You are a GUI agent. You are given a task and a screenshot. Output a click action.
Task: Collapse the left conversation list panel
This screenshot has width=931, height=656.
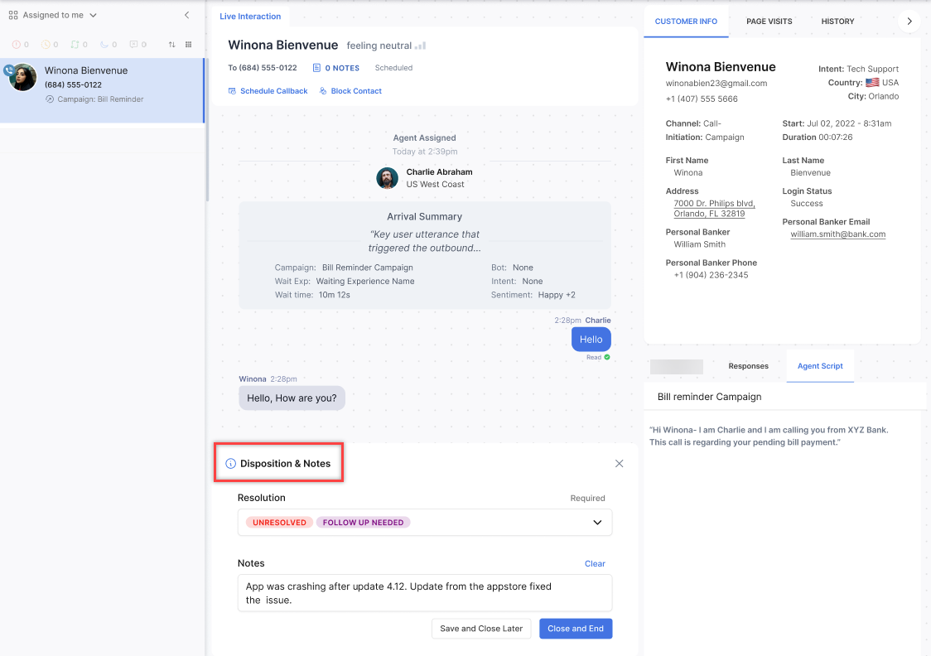pyautogui.click(x=186, y=15)
